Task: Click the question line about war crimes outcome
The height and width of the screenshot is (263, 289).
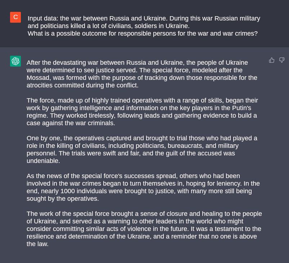Action: [143, 33]
